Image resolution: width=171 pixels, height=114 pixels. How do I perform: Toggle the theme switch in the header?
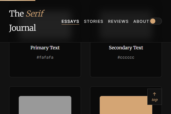(x=156, y=21)
